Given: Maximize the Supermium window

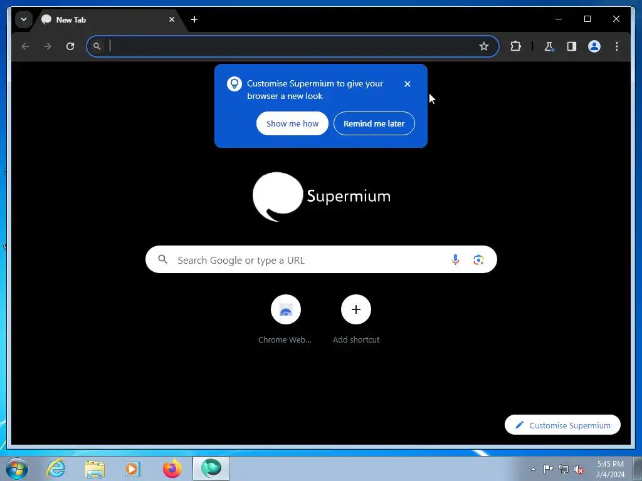Looking at the screenshot, I should (587, 19).
